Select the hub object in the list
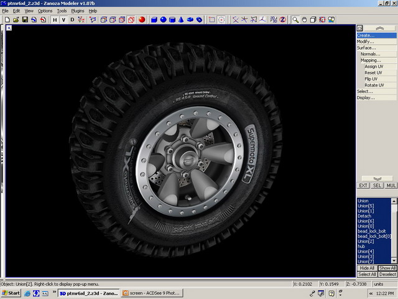This screenshot has width=398, height=299. pos(361,246)
